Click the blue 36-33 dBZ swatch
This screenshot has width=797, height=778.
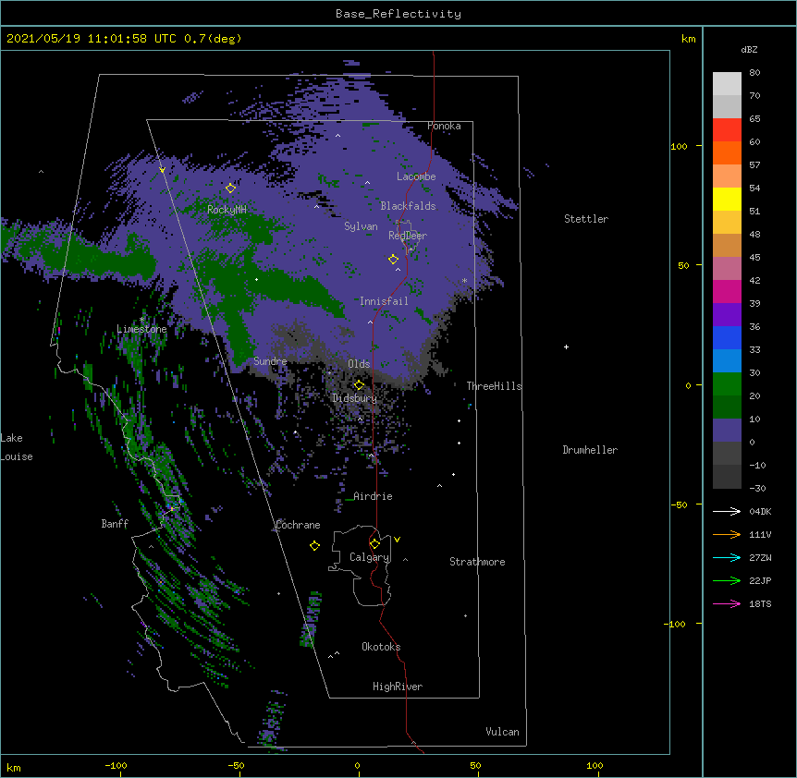pyautogui.click(x=727, y=337)
